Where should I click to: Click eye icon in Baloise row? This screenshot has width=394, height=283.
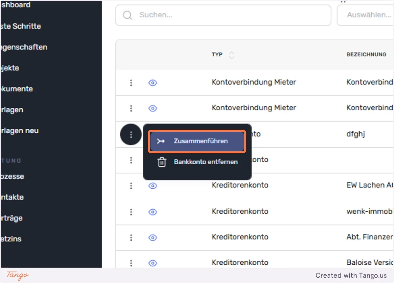(153, 263)
